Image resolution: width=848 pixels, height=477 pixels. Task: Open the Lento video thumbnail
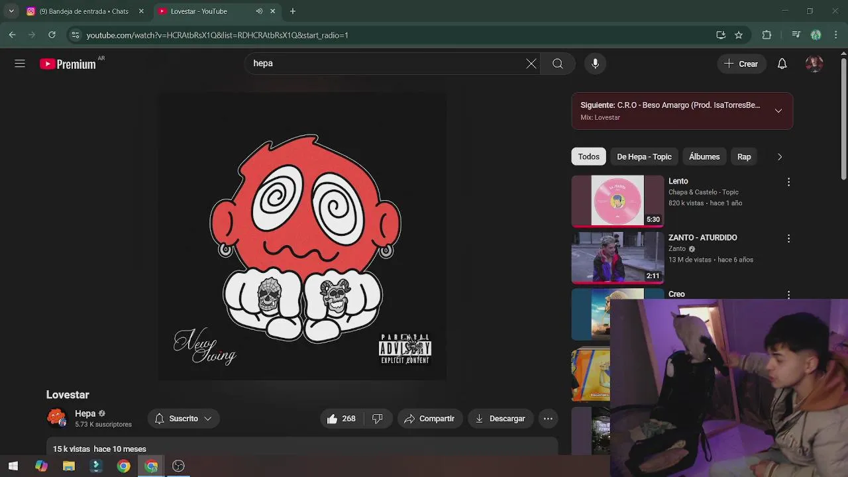click(x=617, y=201)
